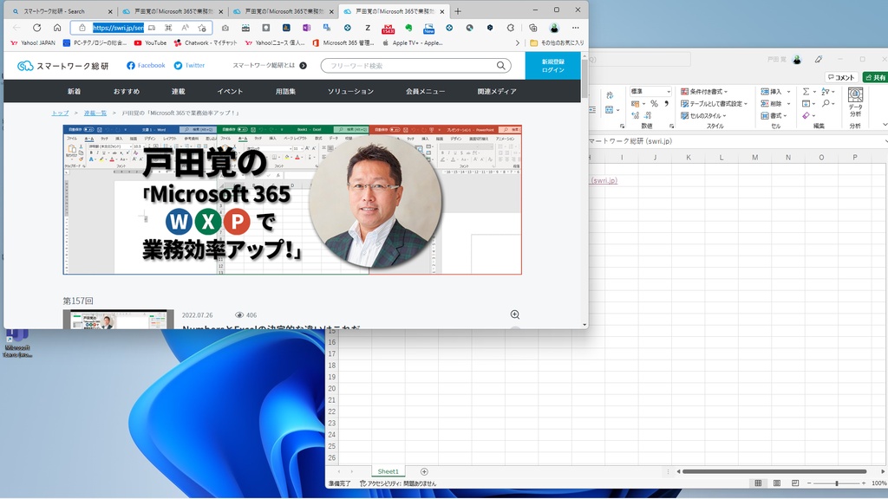Image resolution: width=888 pixels, height=499 pixels.
Task: Click the Excel cell link (swri.jp)
Action: (x=604, y=180)
